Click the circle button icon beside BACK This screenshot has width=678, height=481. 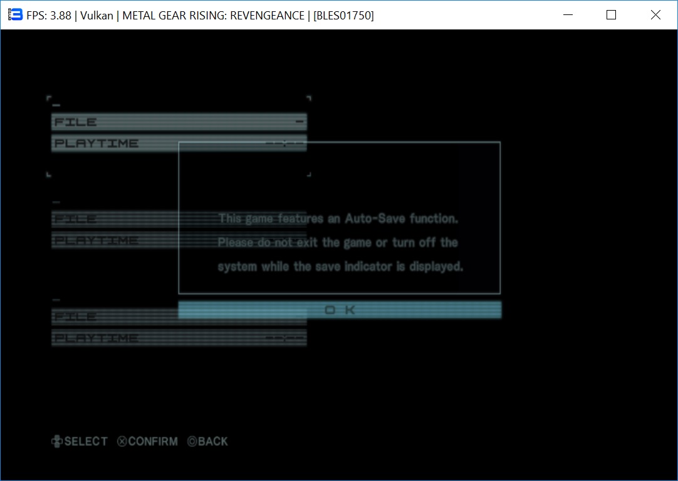click(x=192, y=442)
